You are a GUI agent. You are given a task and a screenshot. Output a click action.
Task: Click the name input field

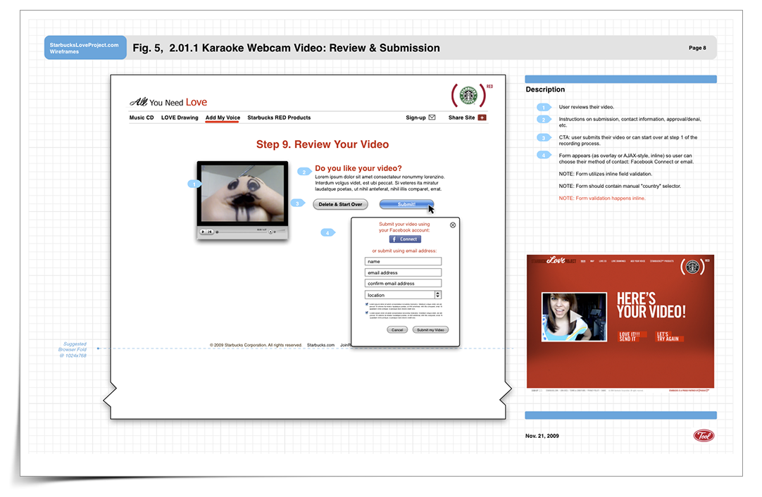pyautogui.click(x=403, y=261)
